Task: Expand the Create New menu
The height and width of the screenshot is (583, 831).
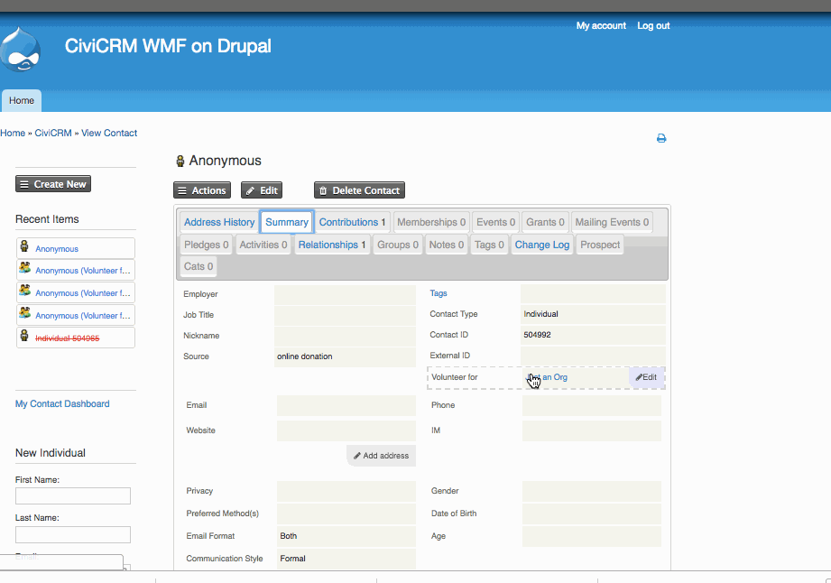Action: click(x=53, y=184)
